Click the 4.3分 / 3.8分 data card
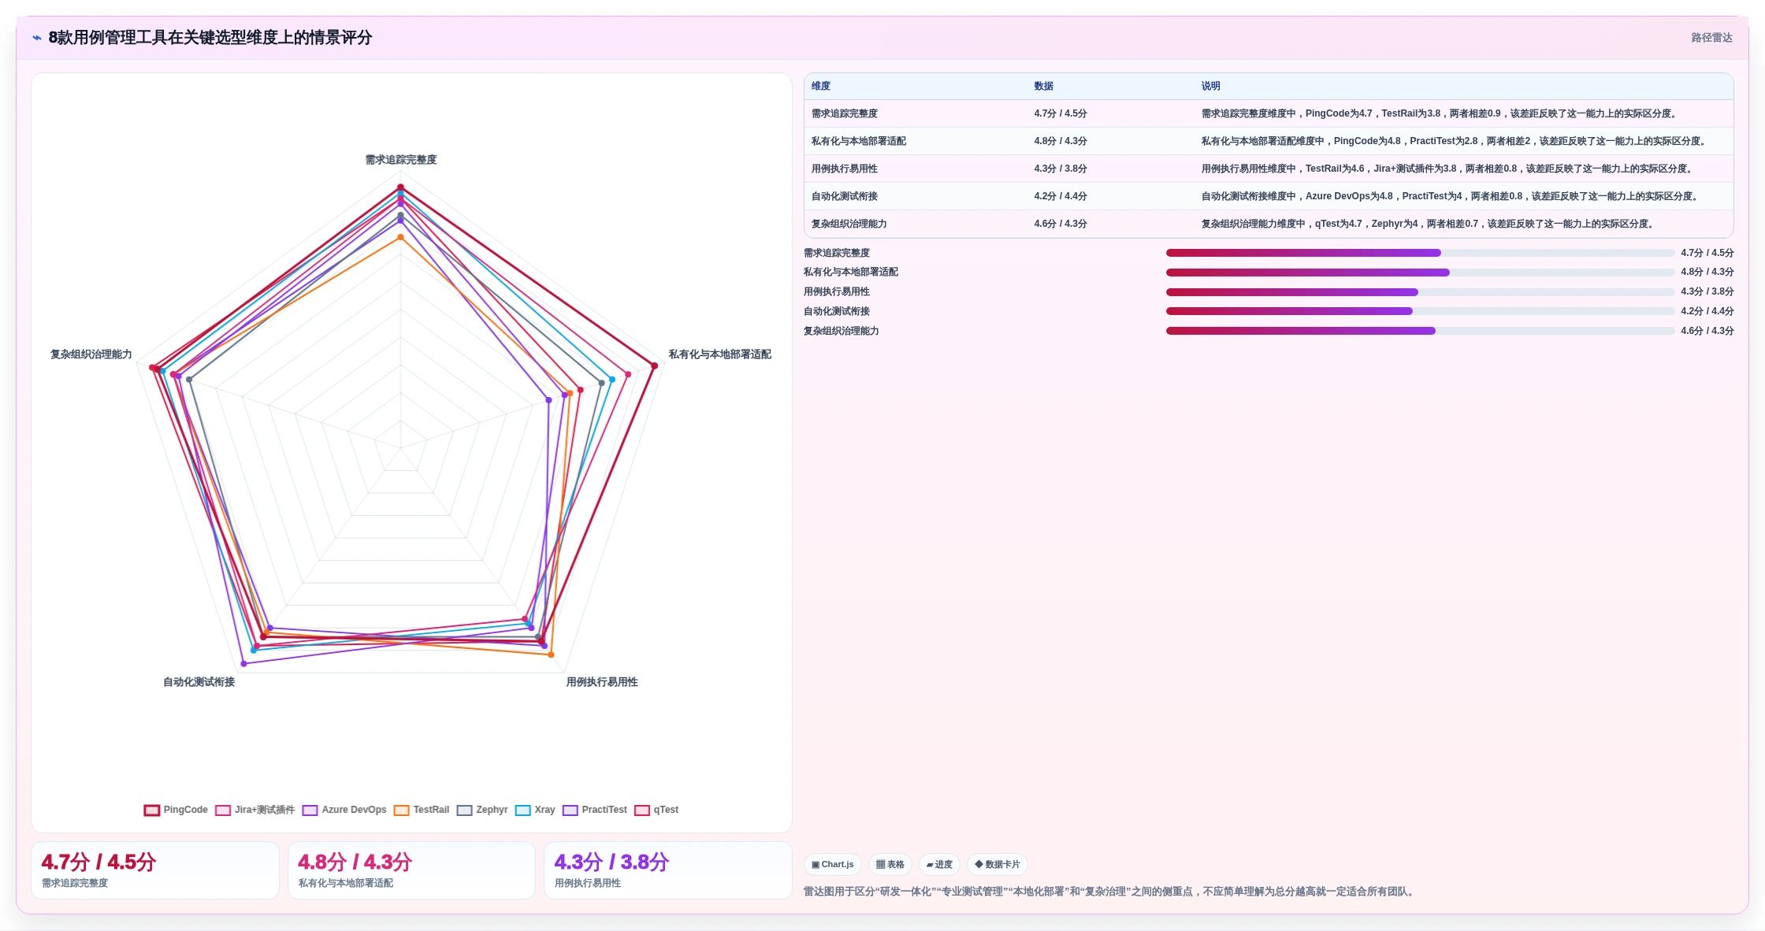1765x931 pixels. point(668,870)
